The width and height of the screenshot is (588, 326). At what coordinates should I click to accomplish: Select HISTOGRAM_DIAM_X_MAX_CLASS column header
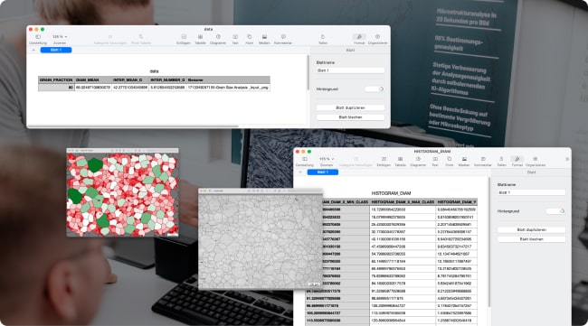click(x=402, y=202)
